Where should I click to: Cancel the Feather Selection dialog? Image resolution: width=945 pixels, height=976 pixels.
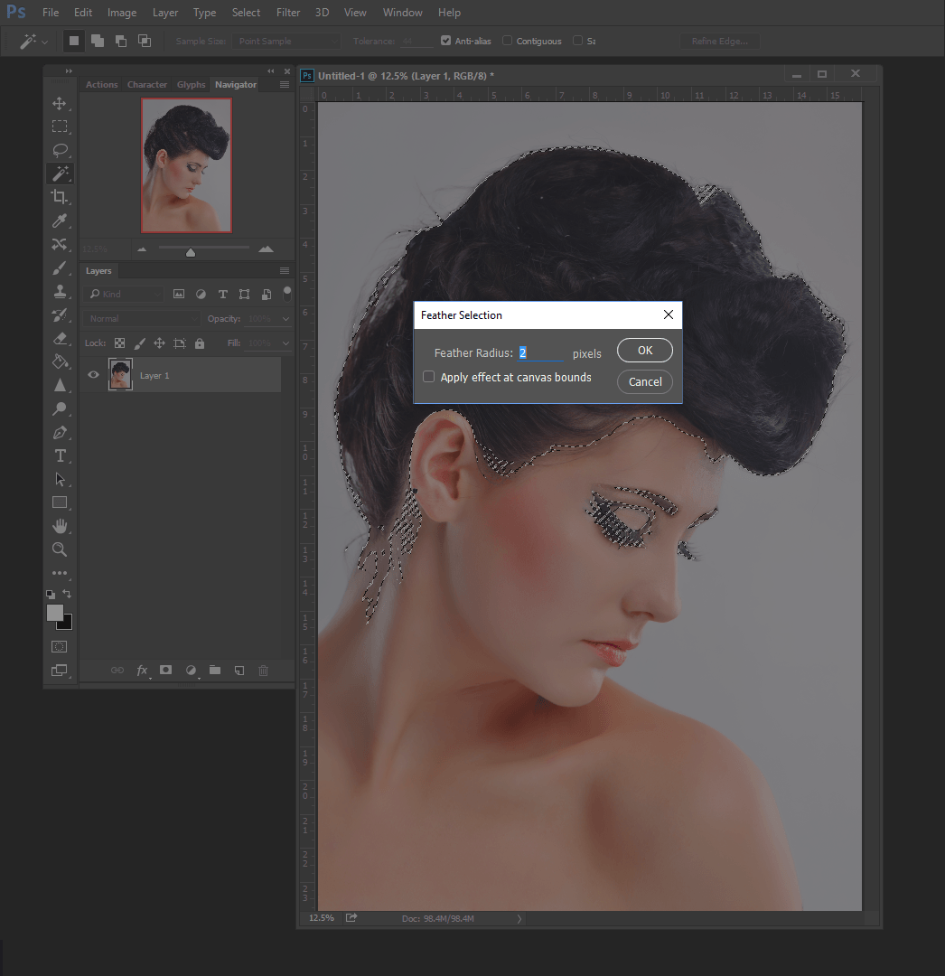(x=644, y=381)
